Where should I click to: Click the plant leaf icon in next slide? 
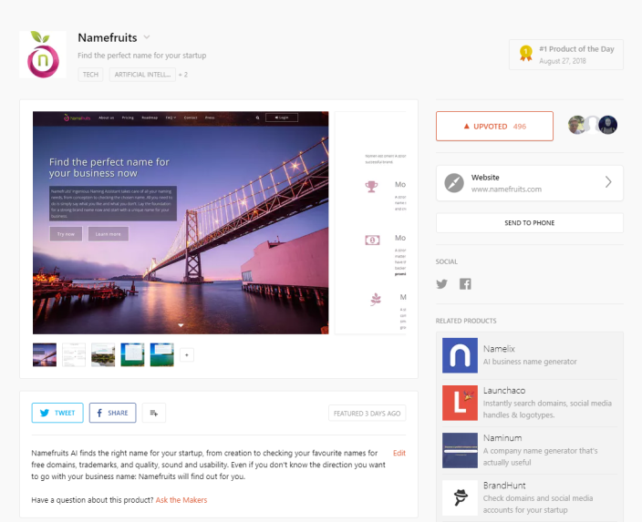pos(376,300)
